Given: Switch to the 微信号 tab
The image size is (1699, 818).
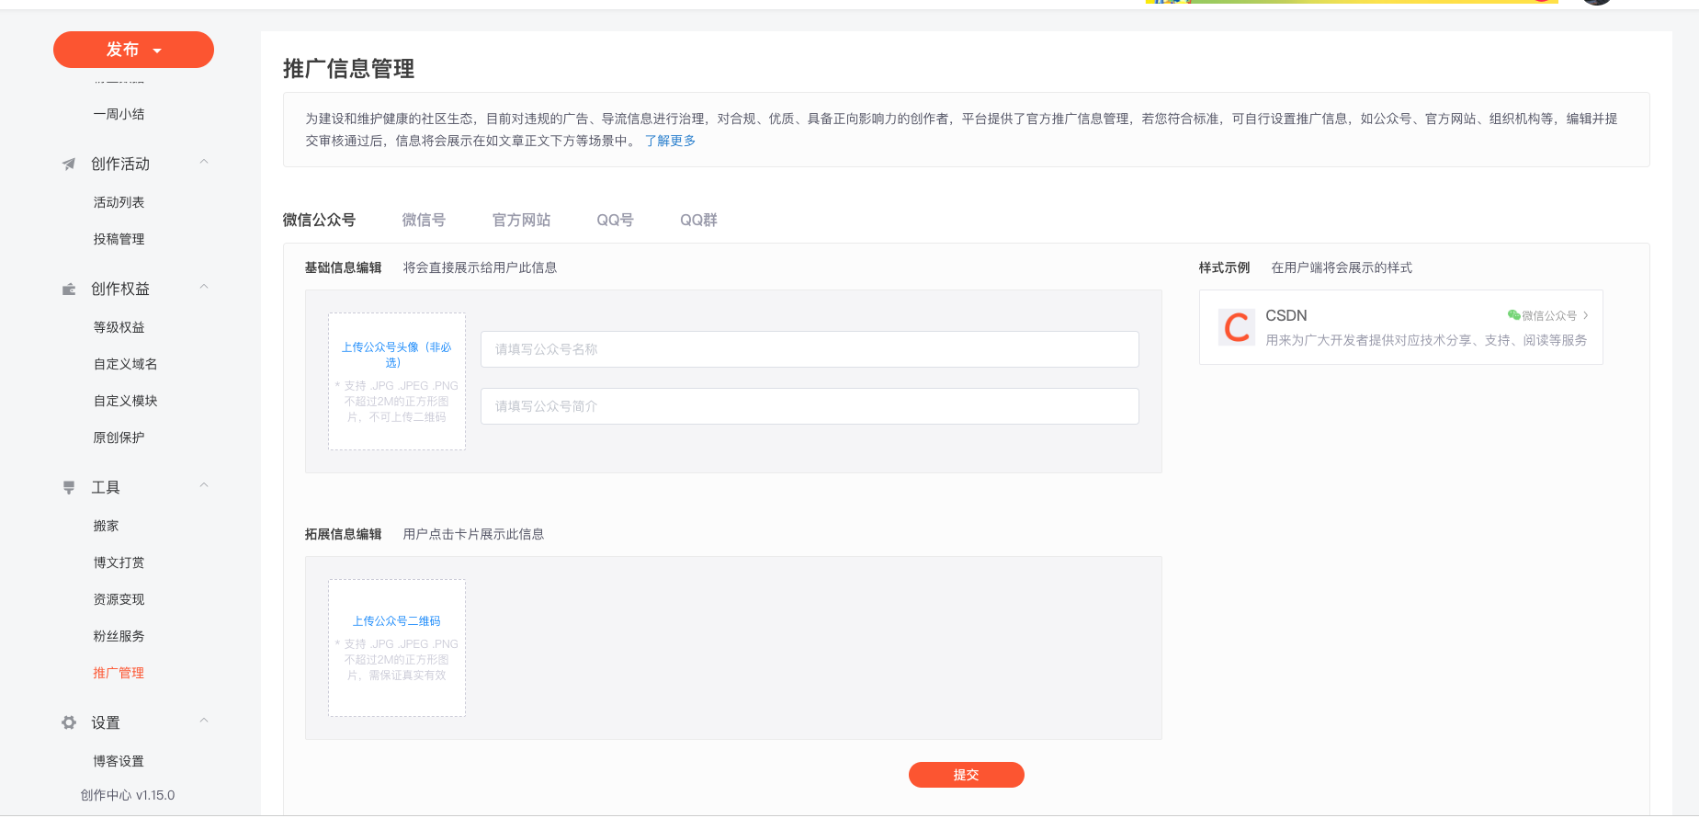Looking at the screenshot, I should [x=424, y=221].
